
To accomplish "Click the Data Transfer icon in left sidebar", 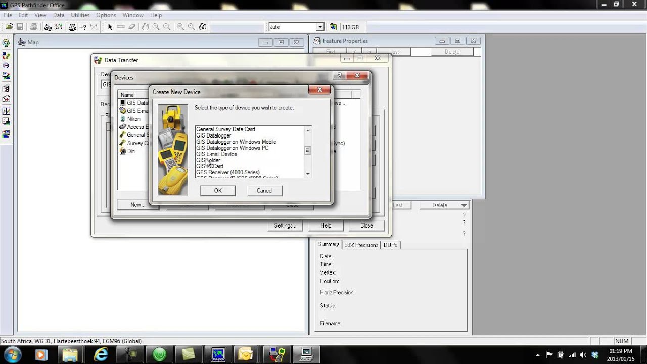I will click(6, 55).
